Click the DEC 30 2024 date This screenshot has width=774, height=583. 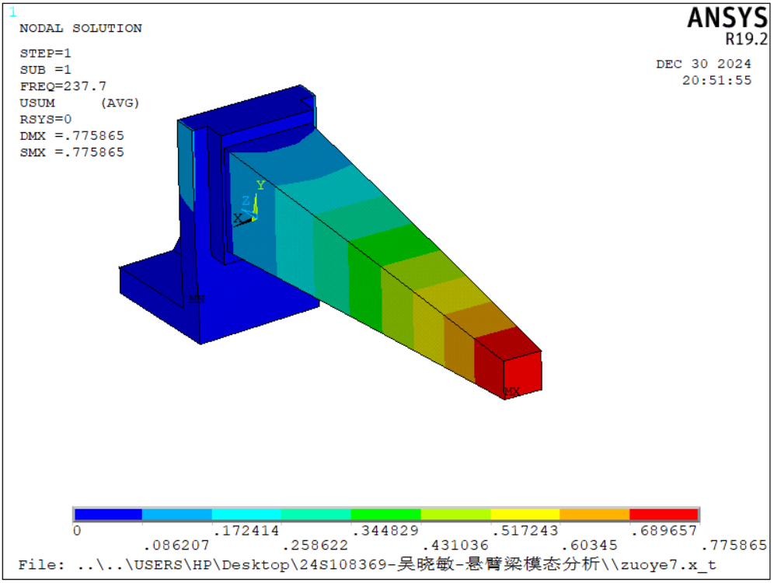click(703, 64)
